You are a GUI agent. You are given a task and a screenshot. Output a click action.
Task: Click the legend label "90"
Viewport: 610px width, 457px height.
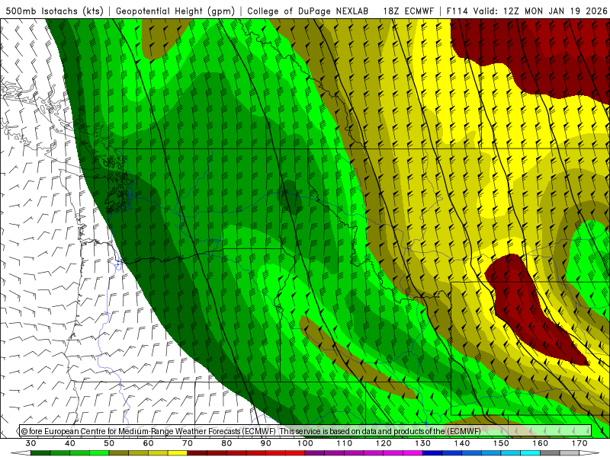[x=266, y=443]
